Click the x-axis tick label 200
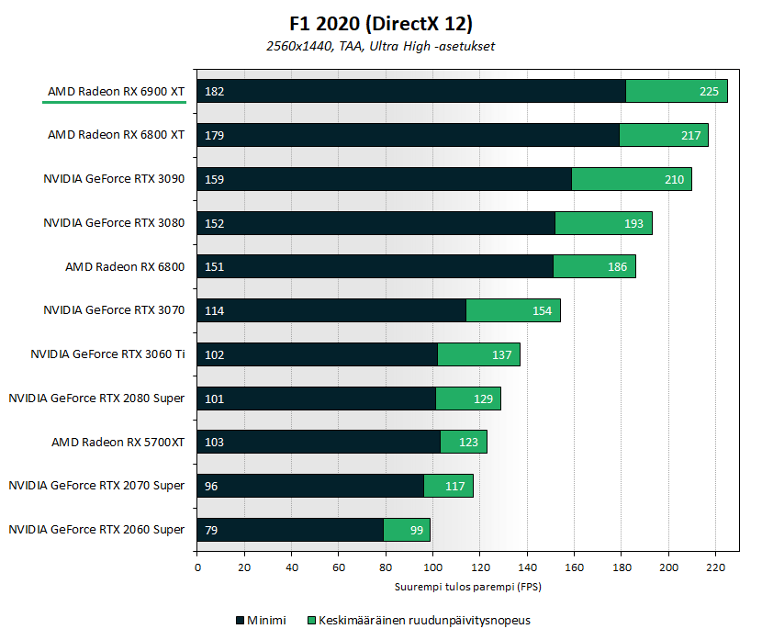 pyautogui.click(x=668, y=567)
